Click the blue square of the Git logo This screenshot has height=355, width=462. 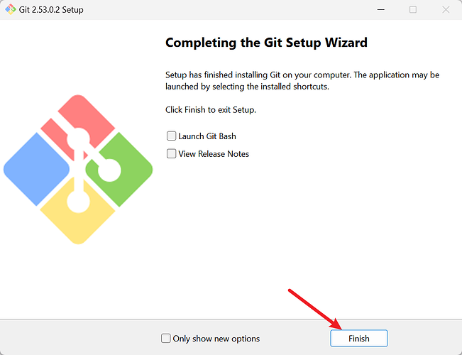32,170
